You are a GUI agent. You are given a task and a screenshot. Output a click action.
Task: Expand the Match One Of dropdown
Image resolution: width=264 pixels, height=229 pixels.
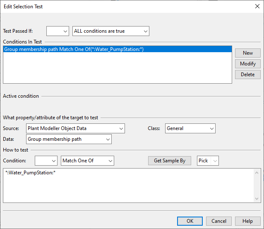point(87,161)
